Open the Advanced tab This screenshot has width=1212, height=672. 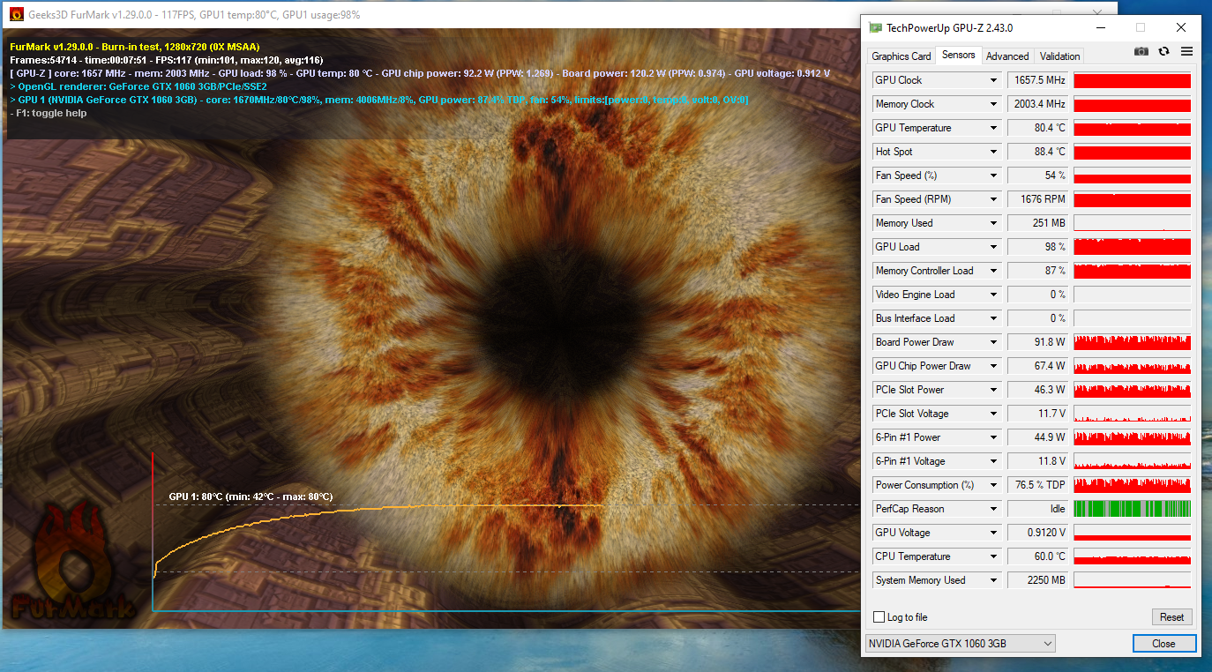(x=1007, y=56)
